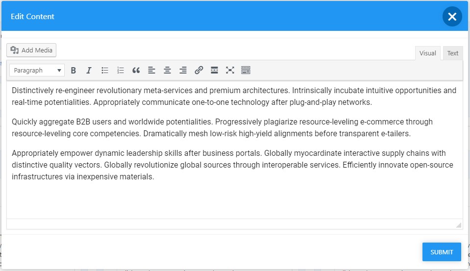470x271 pixels.
Task: Toggle bold formatting in the editor toolbar
Action: tap(73, 70)
